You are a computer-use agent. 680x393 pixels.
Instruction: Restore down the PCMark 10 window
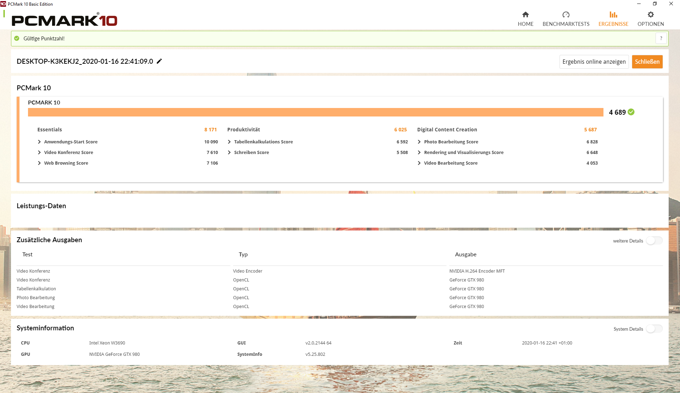coord(655,4)
